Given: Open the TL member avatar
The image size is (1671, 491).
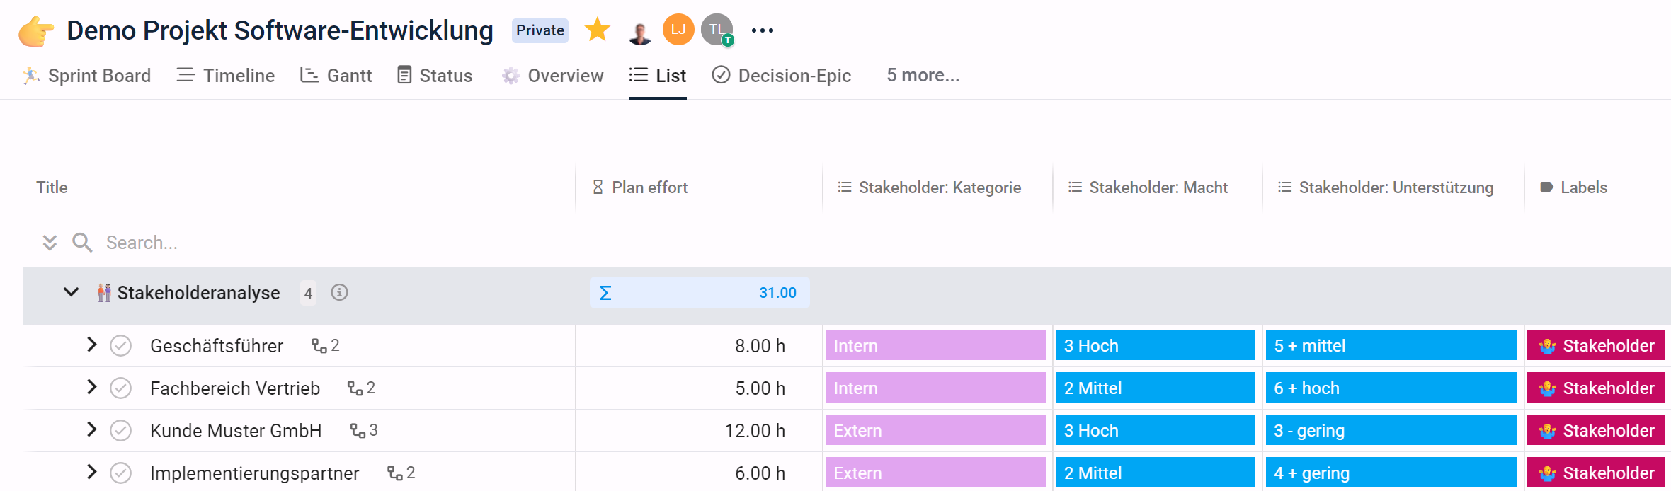Looking at the screenshot, I should coord(717,30).
